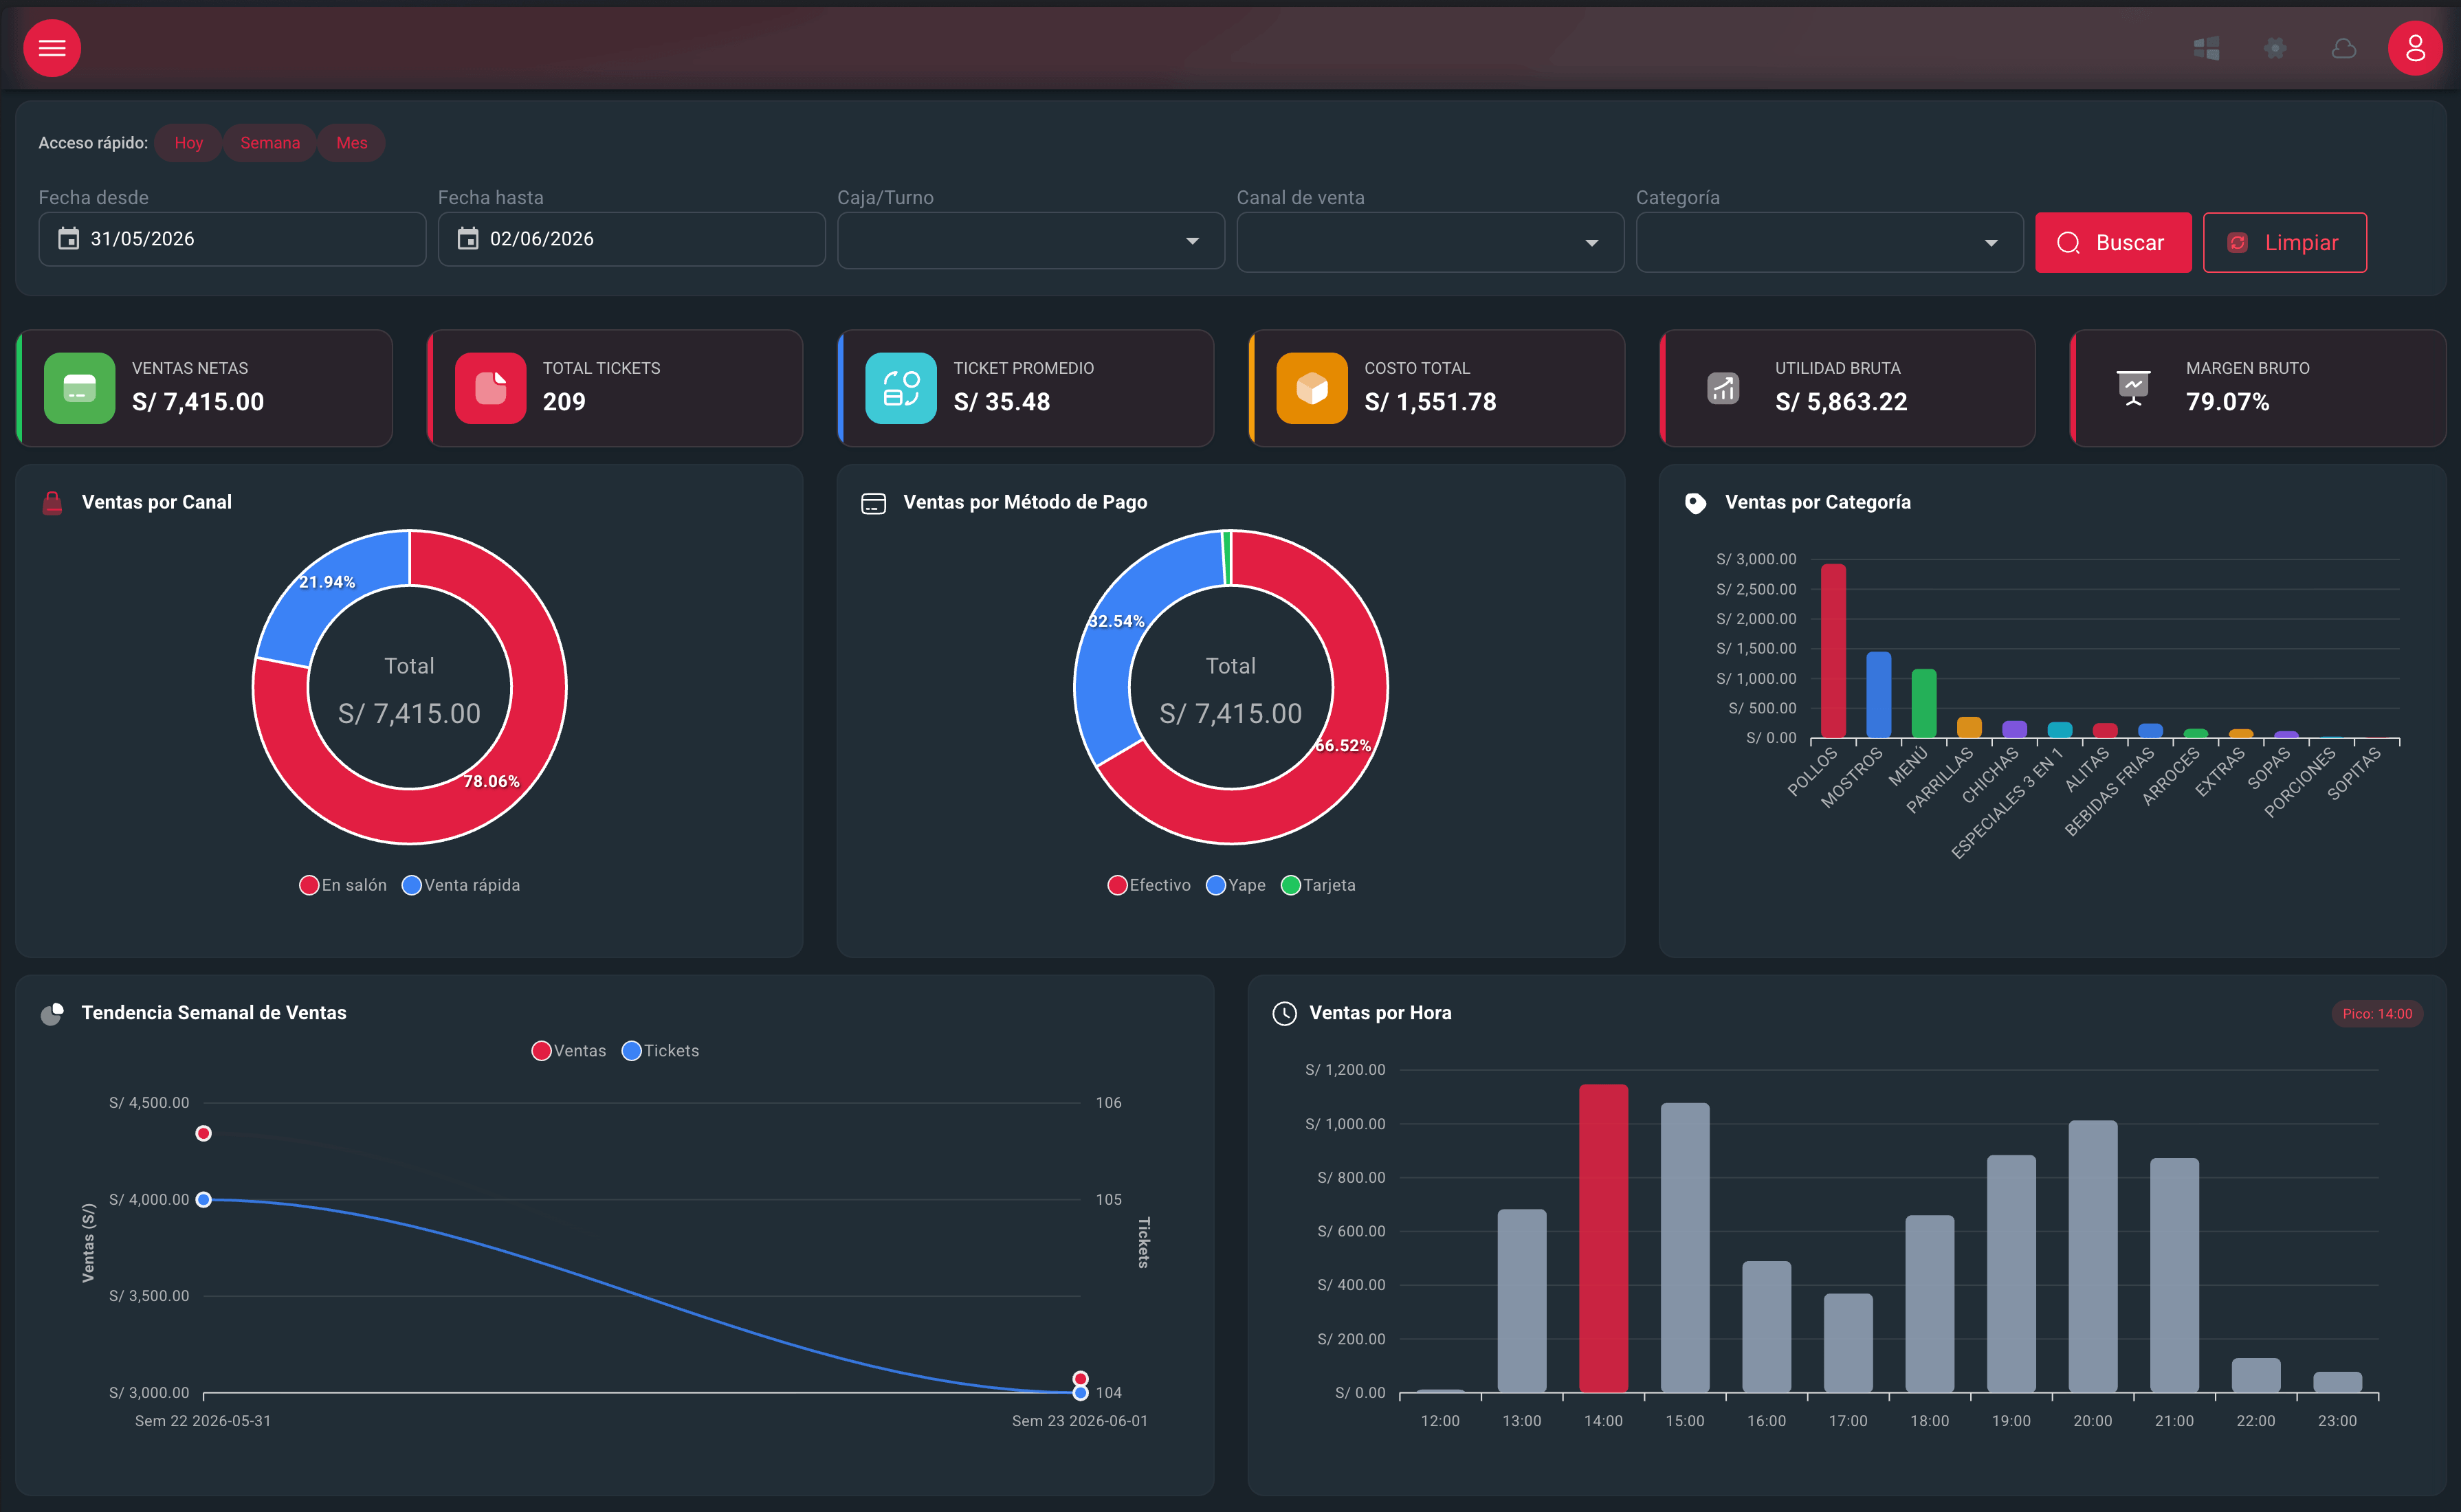This screenshot has width=2461, height=1512.
Task: Click the Pico: 14:00 badge
Action: pos(2377,1014)
